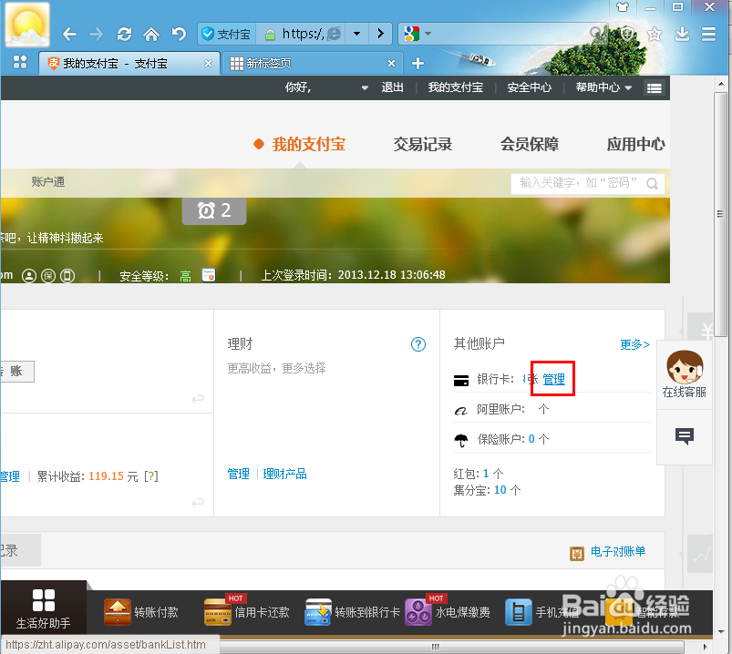
Task: Click the weather sun icon
Action: tap(27, 26)
